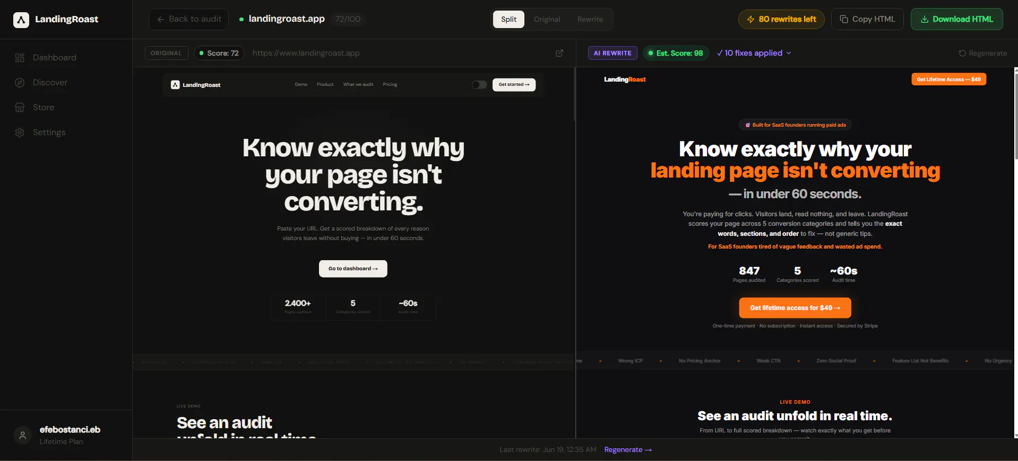Switch to the Rewrite view tab
The width and height of the screenshot is (1018, 461).
tap(590, 19)
